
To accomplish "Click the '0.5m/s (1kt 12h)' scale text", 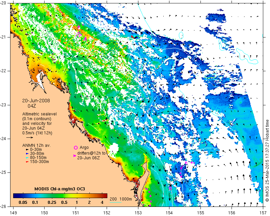I will coord(37,133).
